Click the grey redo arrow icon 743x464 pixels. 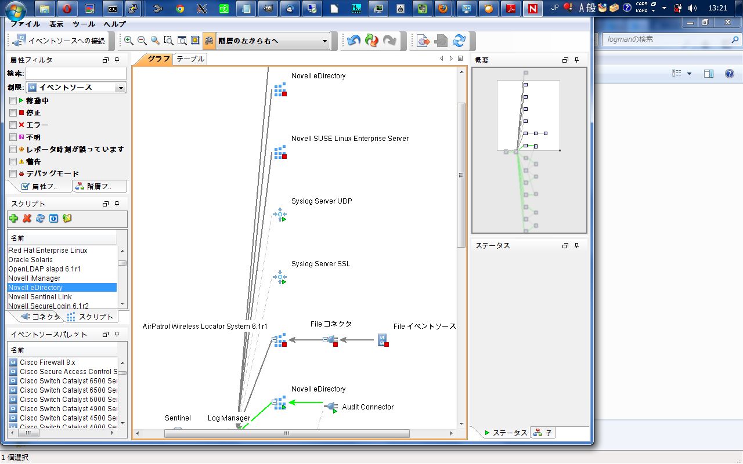389,41
